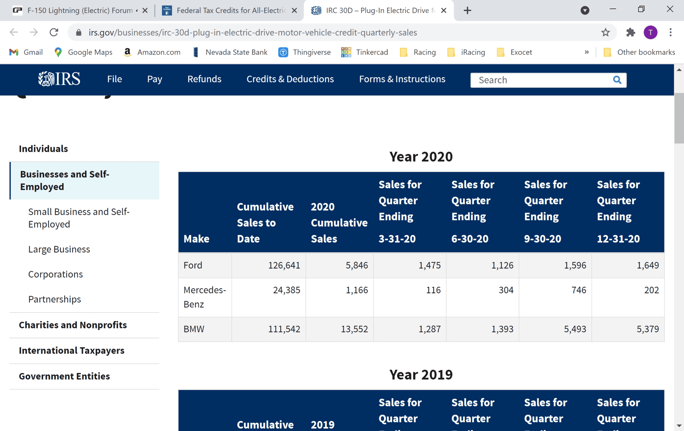This screenshot has width=684, height=431.
Task: Expand the hidden bookmarks chevron
Action: (586, 52)
